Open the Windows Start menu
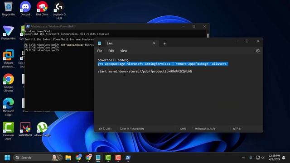 point(7,158)
